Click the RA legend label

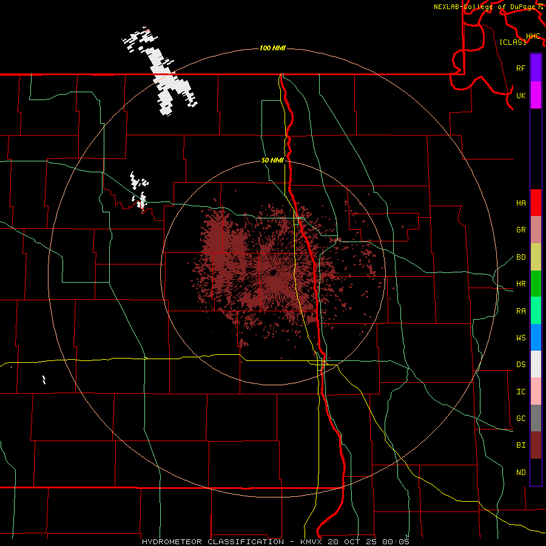point(521,311)
